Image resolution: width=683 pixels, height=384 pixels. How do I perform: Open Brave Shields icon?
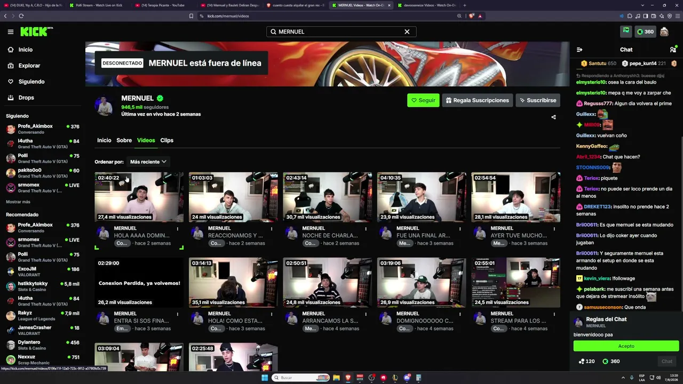471,16
